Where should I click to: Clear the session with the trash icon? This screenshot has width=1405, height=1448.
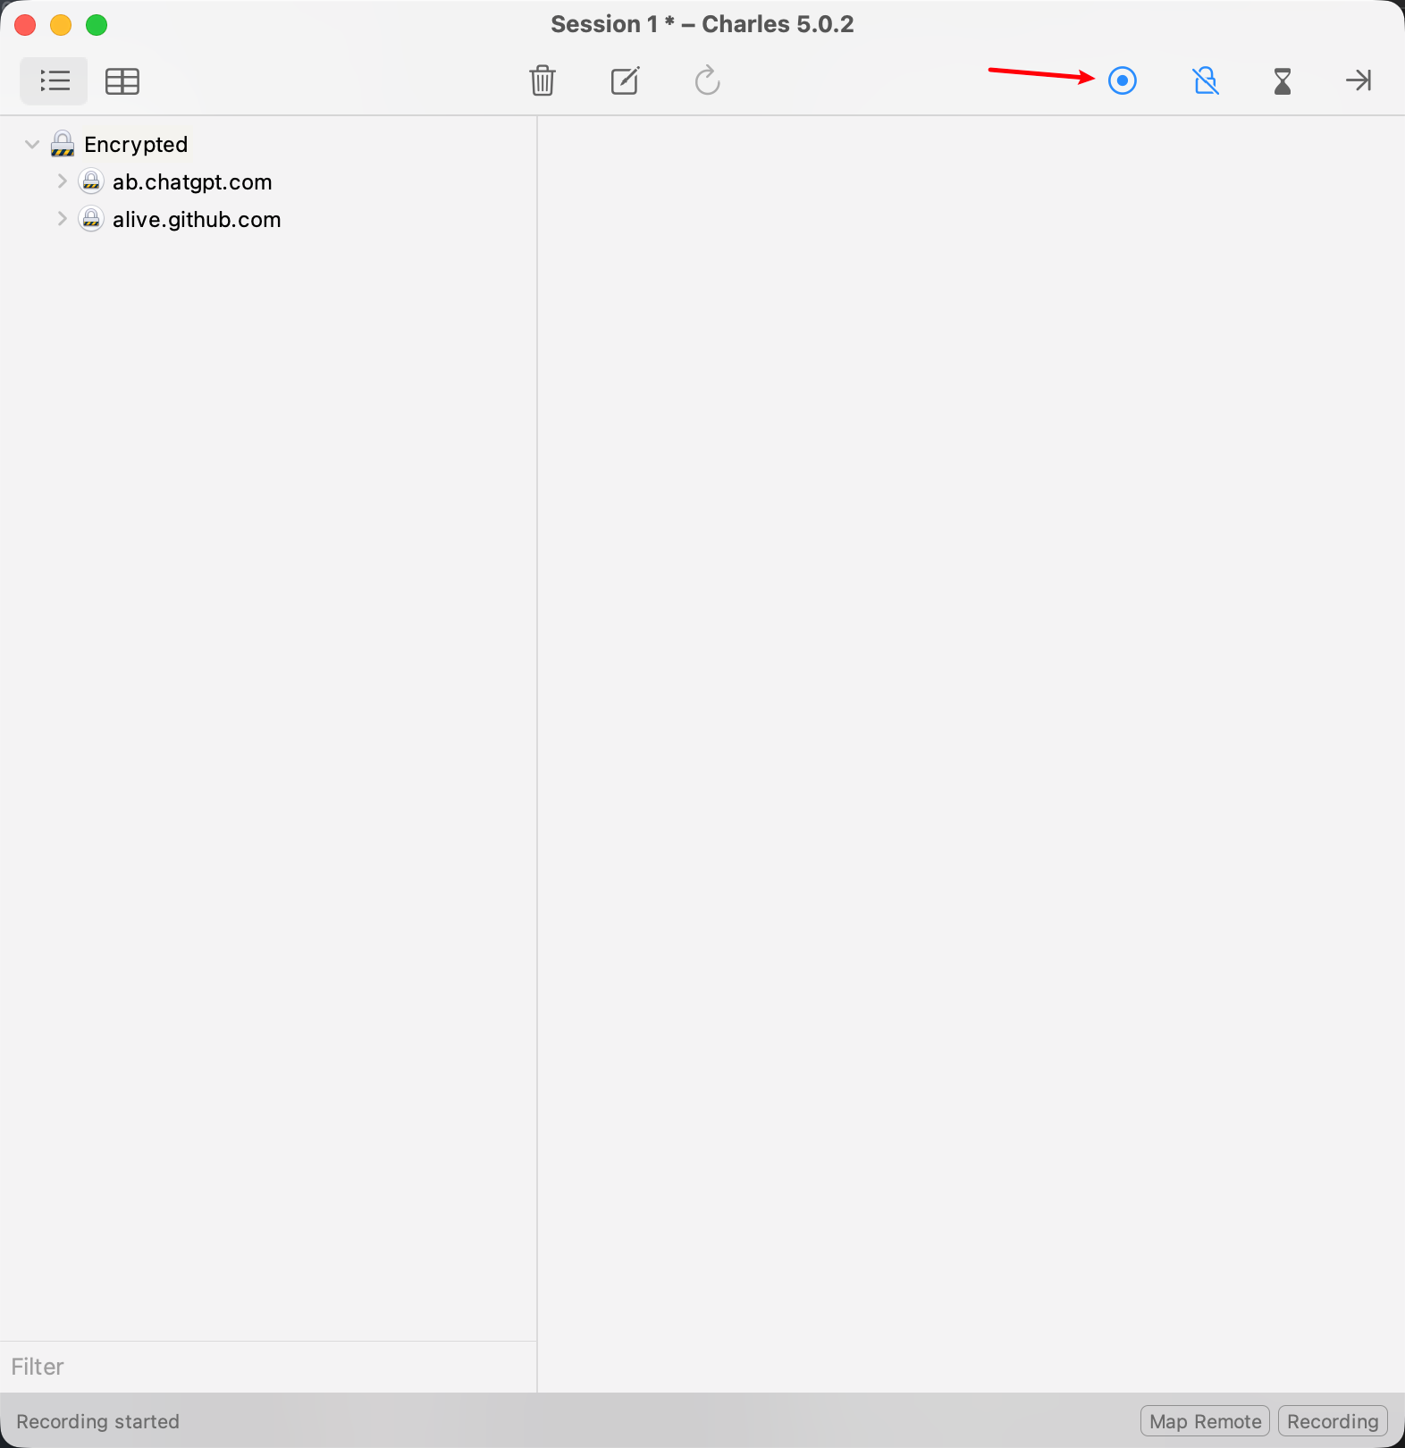pos(543,80)
